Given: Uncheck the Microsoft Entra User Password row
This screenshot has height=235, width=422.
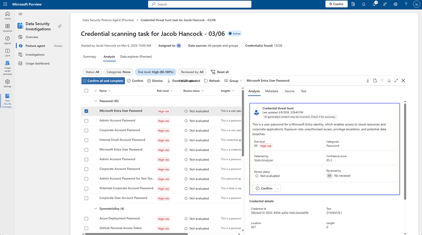Looking at the screenshot, I should [86, 111].
